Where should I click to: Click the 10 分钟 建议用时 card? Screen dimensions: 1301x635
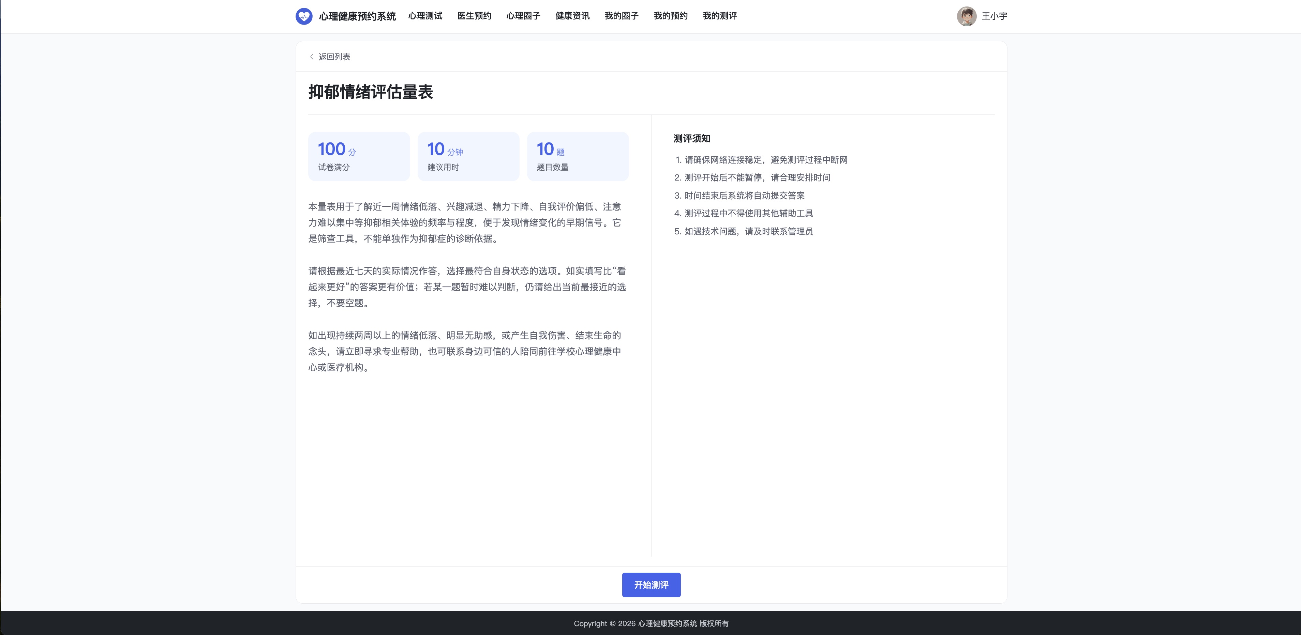click(468, 156)
